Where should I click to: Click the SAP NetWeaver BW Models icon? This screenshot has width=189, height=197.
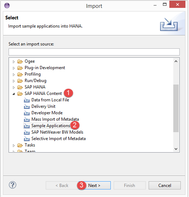point(27,132)
